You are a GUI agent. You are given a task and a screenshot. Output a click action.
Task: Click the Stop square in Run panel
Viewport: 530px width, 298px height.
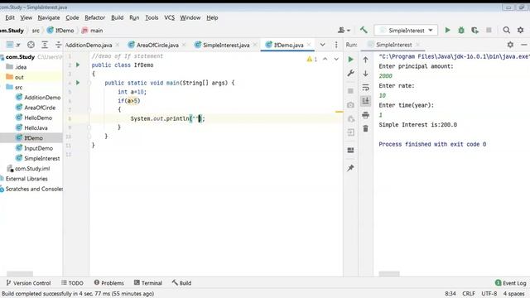coord(350,91)
